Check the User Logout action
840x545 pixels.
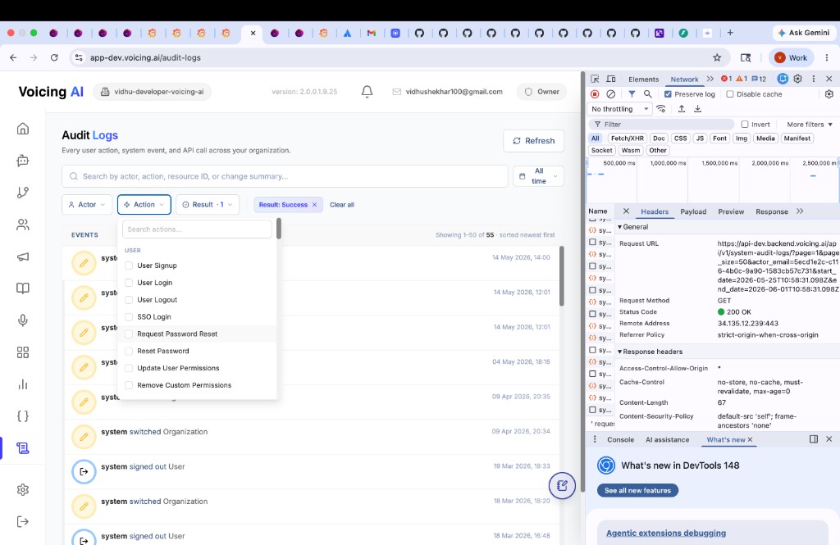(x=129, y=300)
